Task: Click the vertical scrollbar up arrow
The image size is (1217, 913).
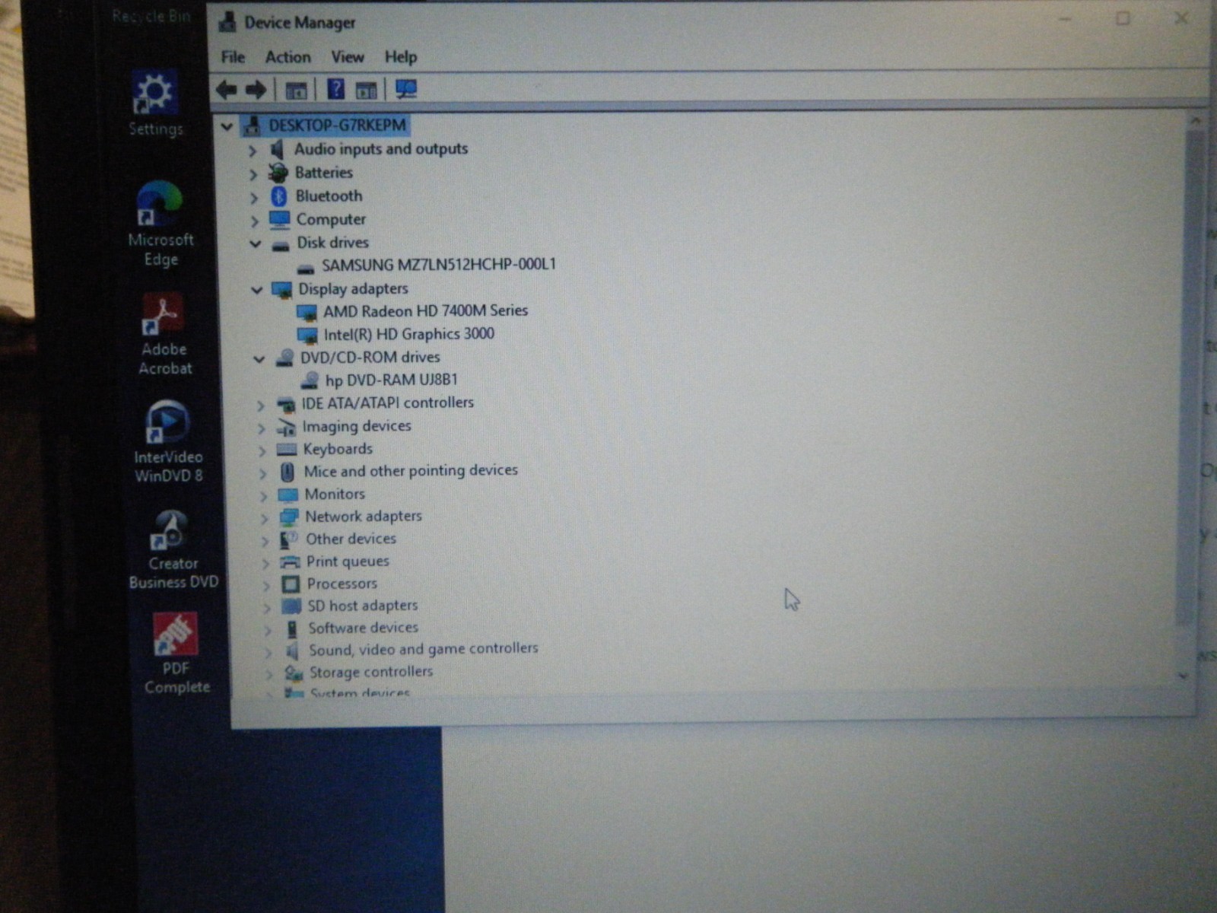Action: [x=1195, y=121]
